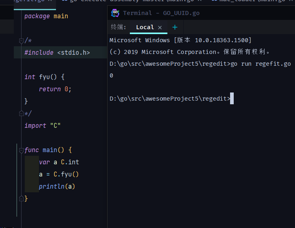295x228 pixels.
Task: Click 'return 0;' line in editor
Action: point(55,89)
